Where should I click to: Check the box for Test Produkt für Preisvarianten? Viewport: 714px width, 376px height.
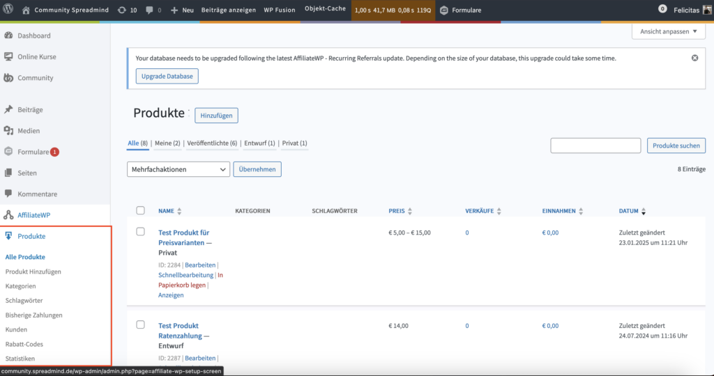tap(140, 232)
